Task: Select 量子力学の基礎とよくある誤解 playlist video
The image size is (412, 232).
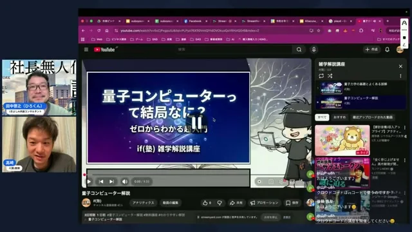Action: [361, 88]
